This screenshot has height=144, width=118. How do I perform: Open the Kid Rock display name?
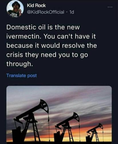click(36, 5)
